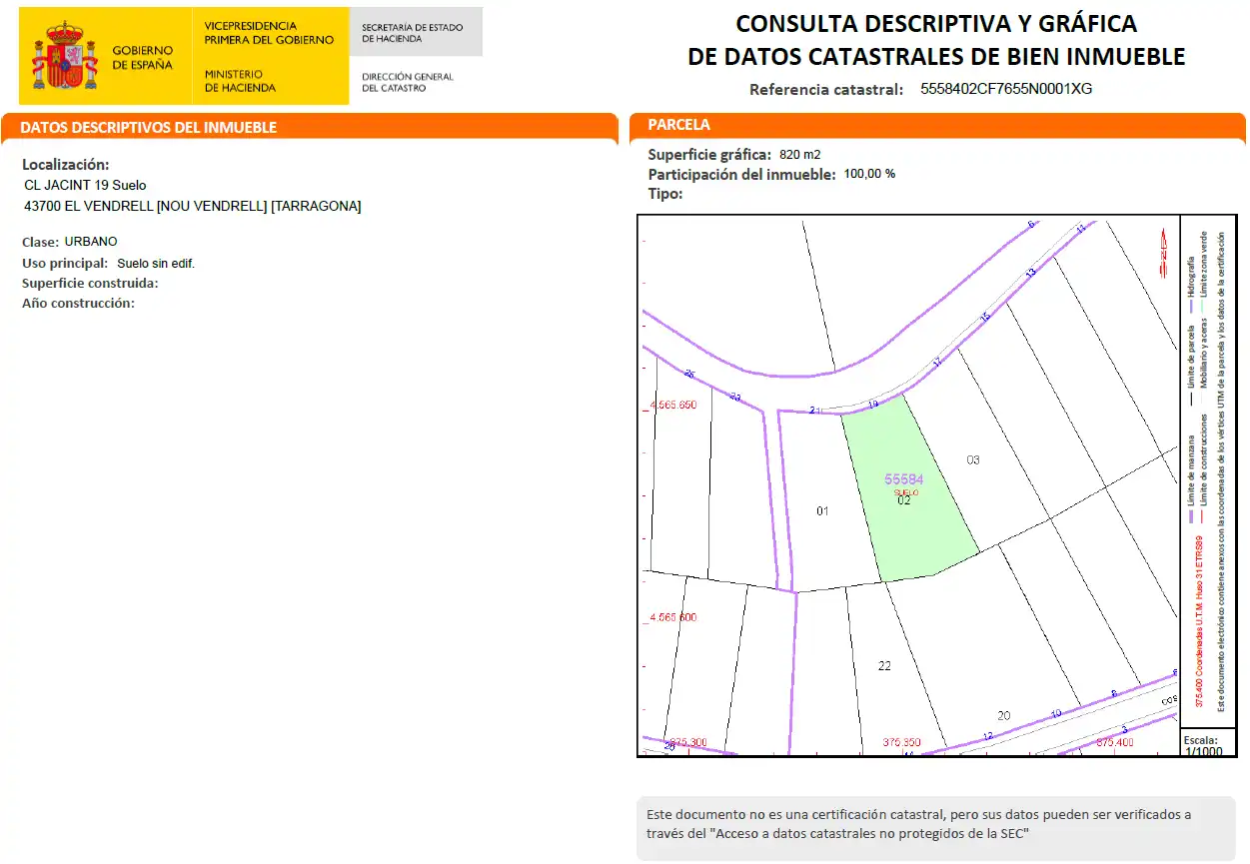Click the 'PARCELA' section header
The height and width of the screenshot is (864, 1250).
pyautogui.click(x=938, y=125)
